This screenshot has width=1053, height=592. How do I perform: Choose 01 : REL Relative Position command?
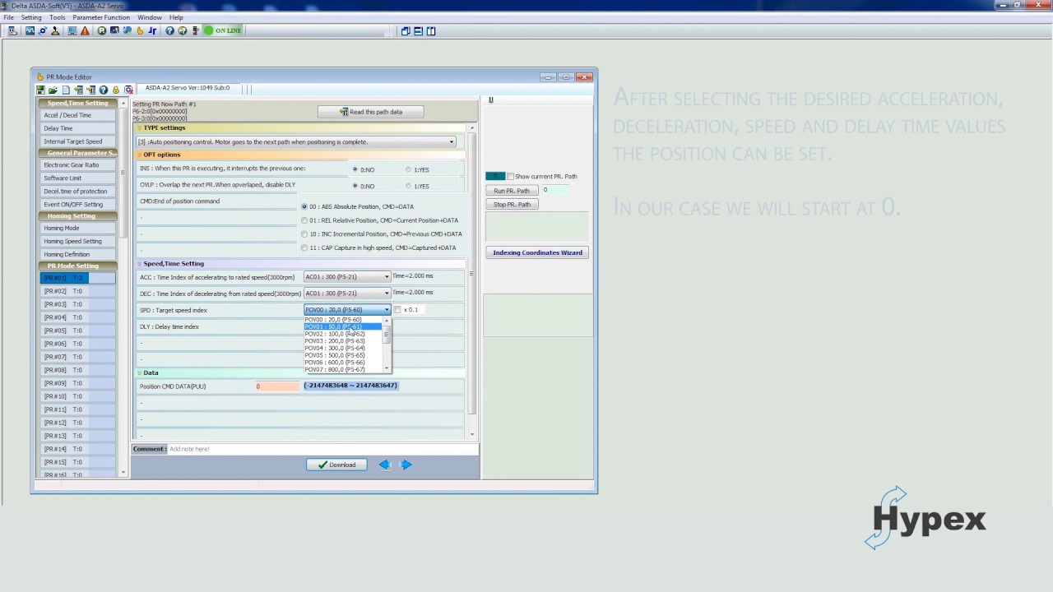(304, 220)
